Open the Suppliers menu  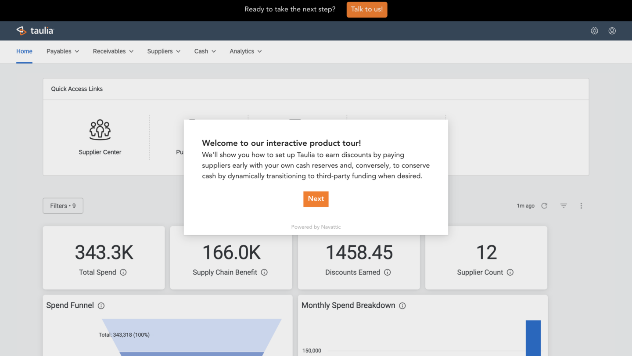pyautogui.click(x=163, y=51)
